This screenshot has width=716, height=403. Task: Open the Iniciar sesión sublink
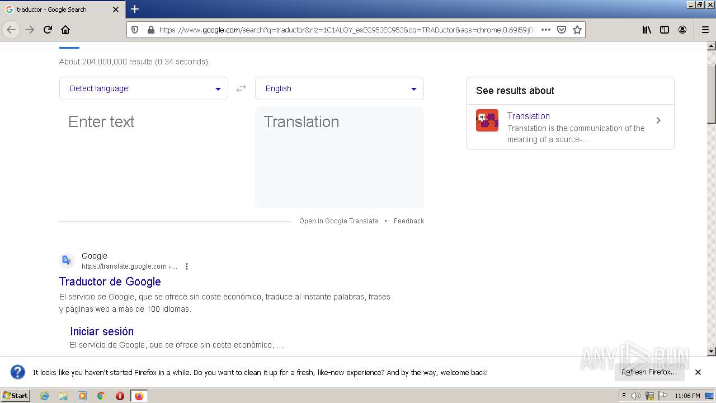point(102,331)
